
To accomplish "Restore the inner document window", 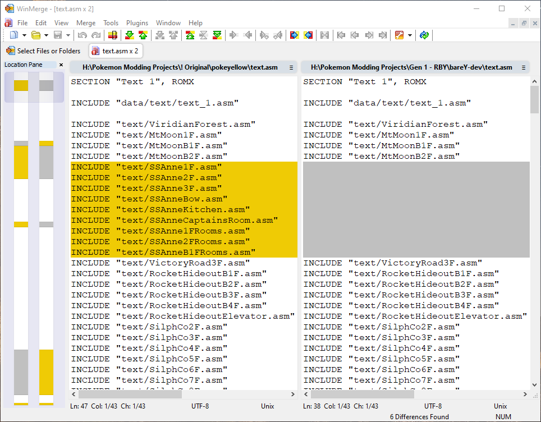I will click(524, 23).
